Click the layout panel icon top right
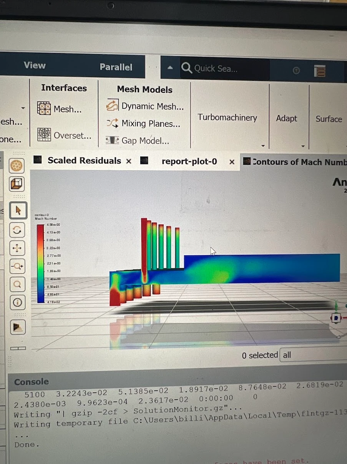Viewport: 347px width, 464px height. coord(320,71)
